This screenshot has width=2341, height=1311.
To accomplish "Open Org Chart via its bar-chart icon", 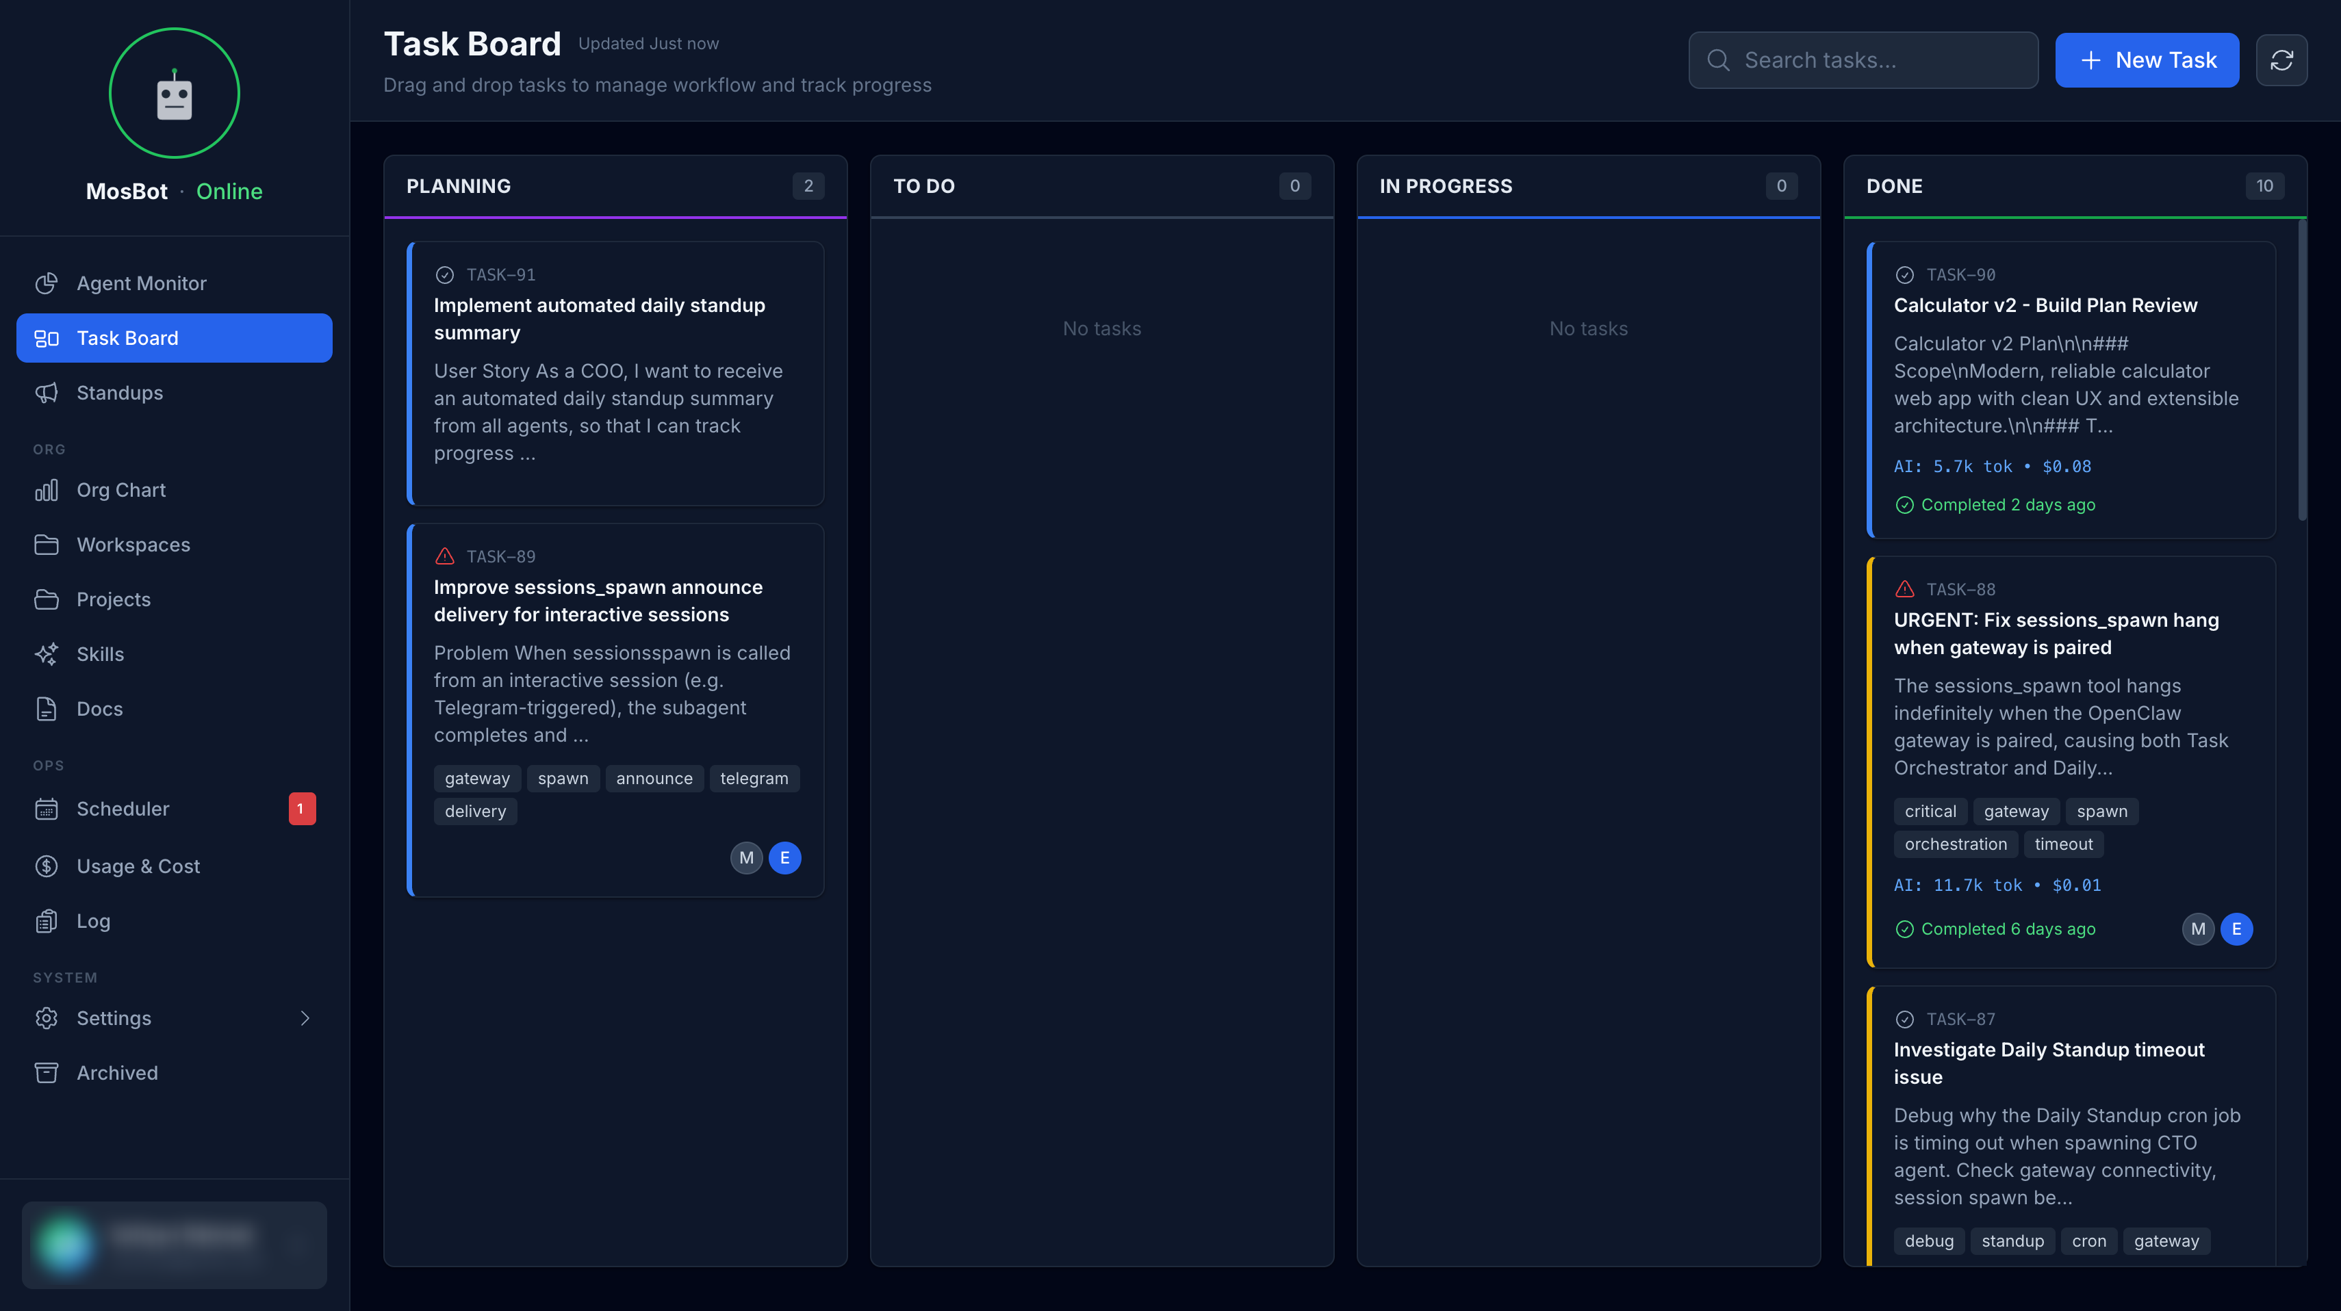I will pos(47,490).
